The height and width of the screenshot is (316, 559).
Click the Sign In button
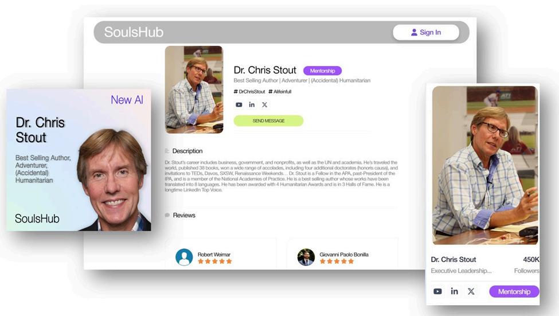(425, 32)
